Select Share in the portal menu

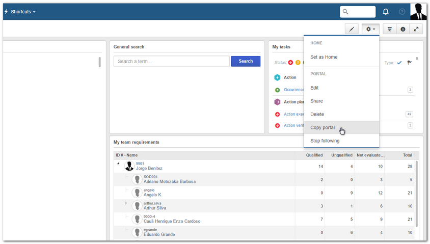click(x=341, y=101)
